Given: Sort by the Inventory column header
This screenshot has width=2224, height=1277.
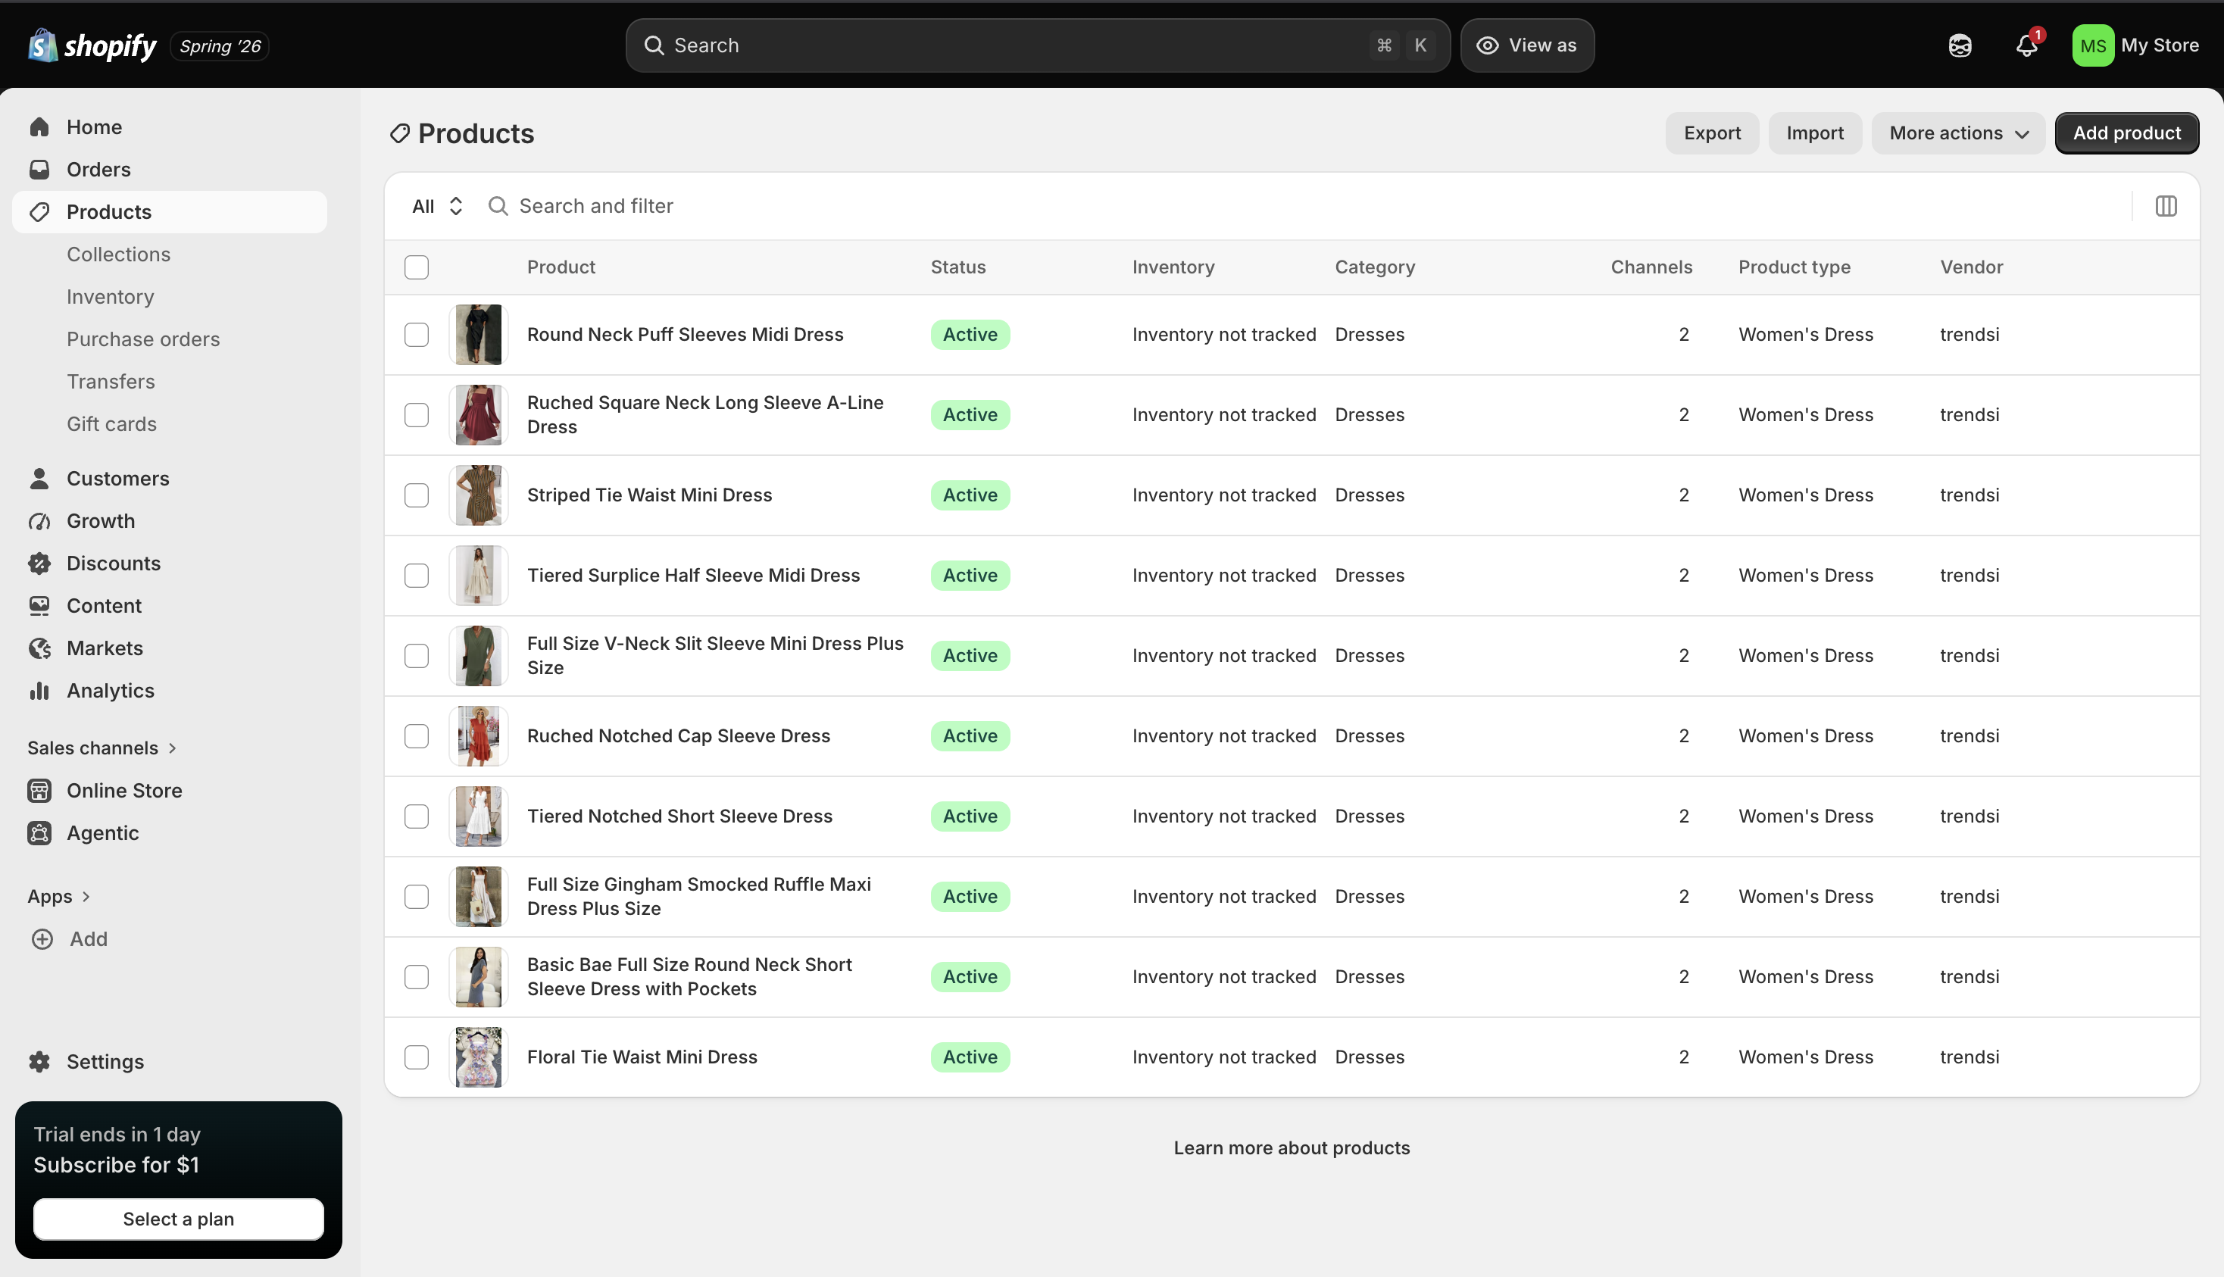Looking at the screenshot, I should click(1173, 267).
